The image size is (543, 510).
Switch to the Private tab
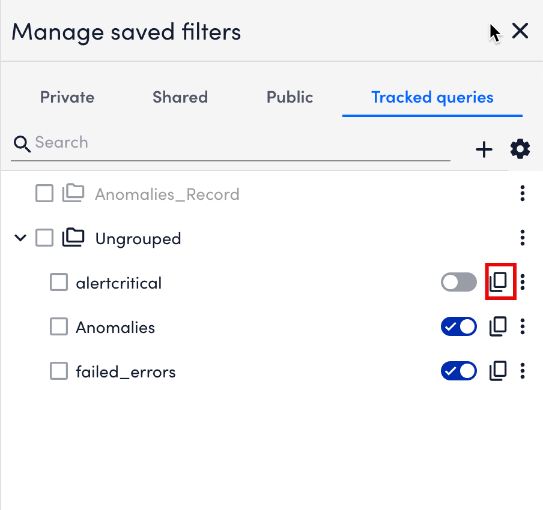tap(67, 97)
